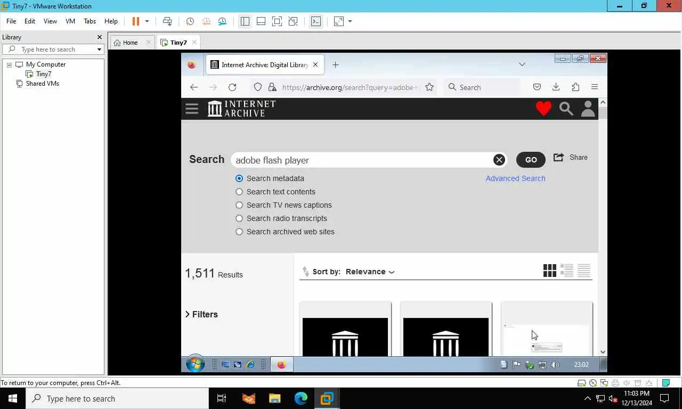Open the VMware Edit menu
The height and width of the screenshot is (409, 682).
(30, 21)
